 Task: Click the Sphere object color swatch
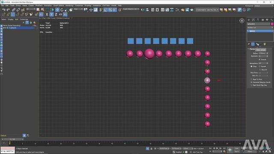(272, 24)
